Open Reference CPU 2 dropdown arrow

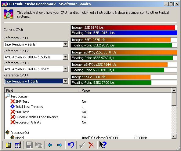click(65, 57)
